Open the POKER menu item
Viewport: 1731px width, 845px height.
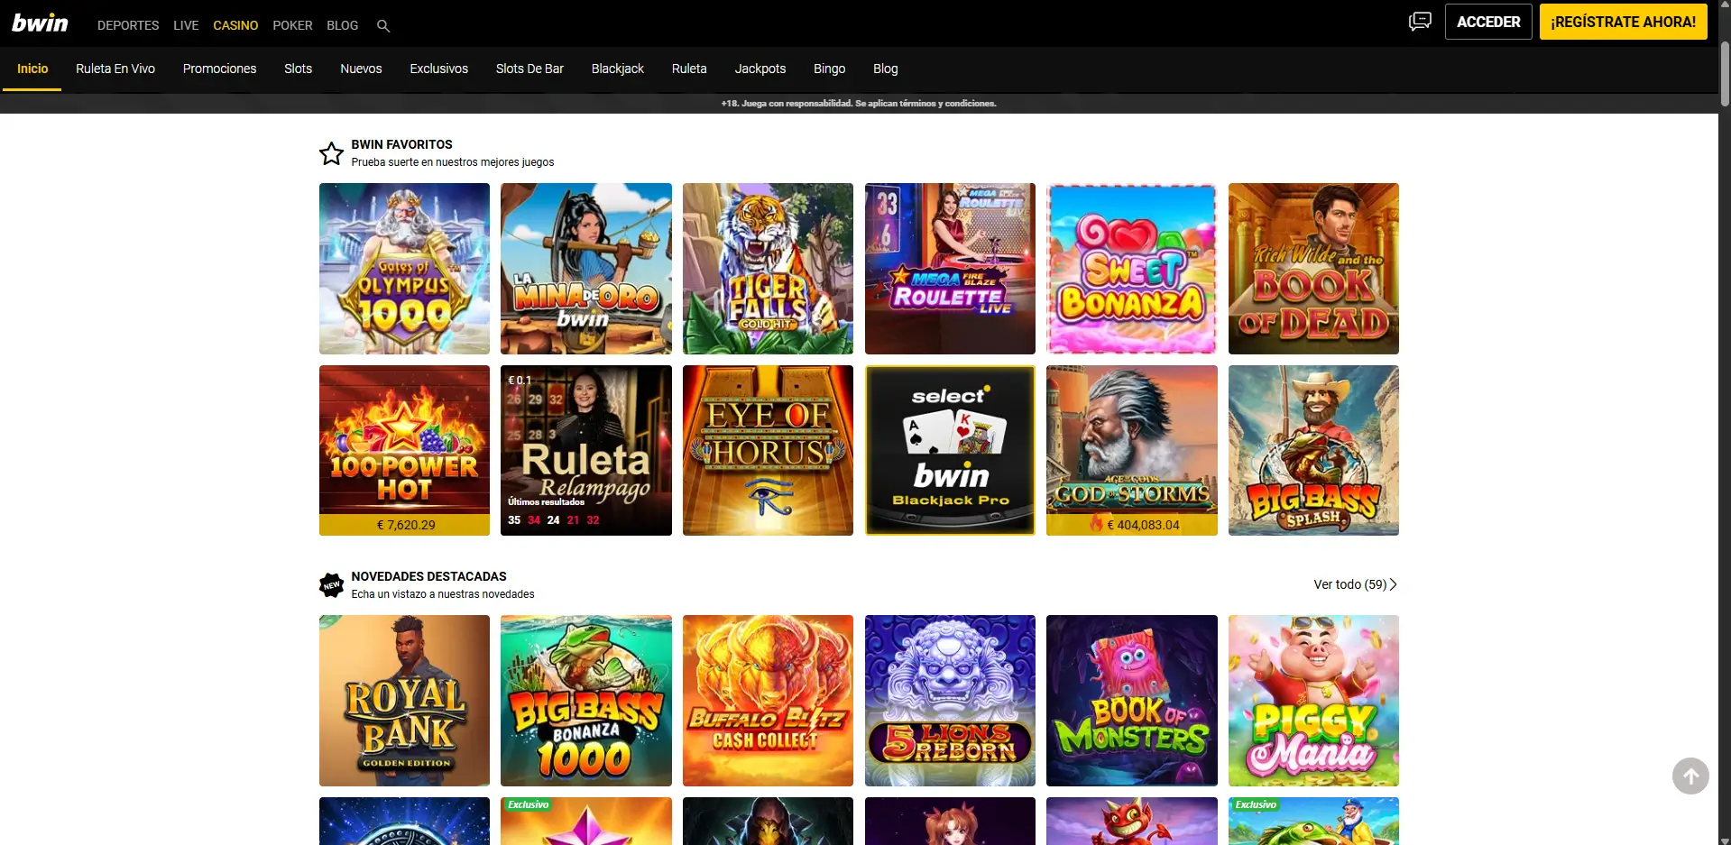pyautogui.click(x=292, y=25)
